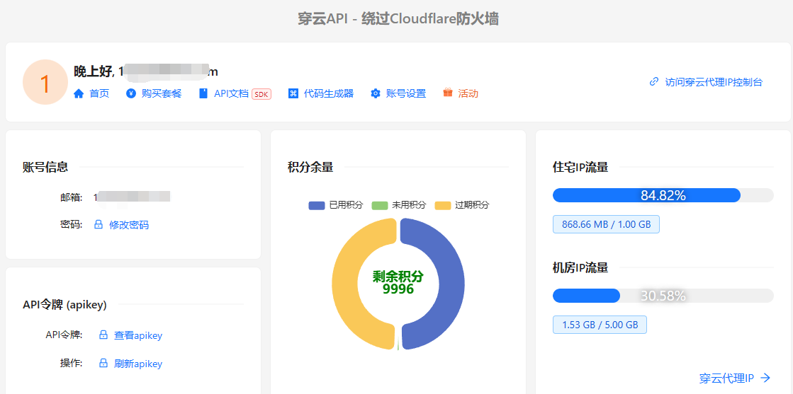Toggle the 未用积分 legend swatch
The height and width of the screenshot is (394, 793).
(379, 205)
